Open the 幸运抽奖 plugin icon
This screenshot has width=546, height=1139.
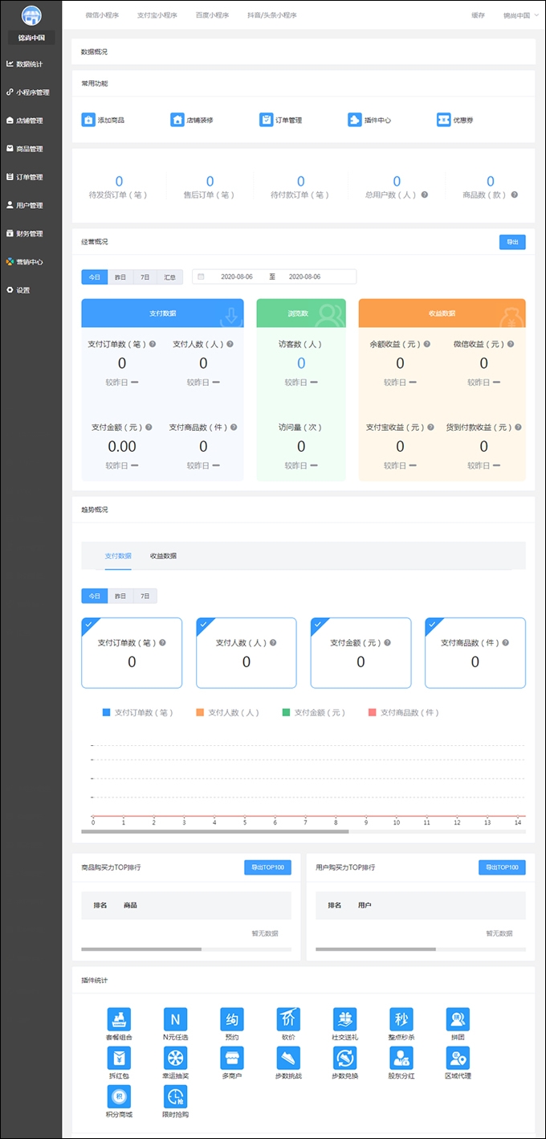tap(175, 1058)
